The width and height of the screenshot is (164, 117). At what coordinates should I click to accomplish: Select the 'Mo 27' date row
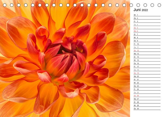(147, 99)
